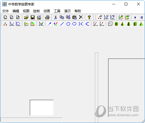Open the 帮助 menu
Image resolution: width=145 pixels, height=123 pixels.
click(78, 11)
